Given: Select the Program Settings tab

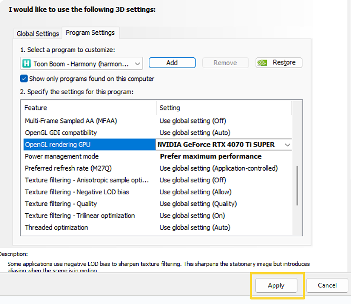Looking at the screenshot, I should pyautogui.click(x=90, y=33).
